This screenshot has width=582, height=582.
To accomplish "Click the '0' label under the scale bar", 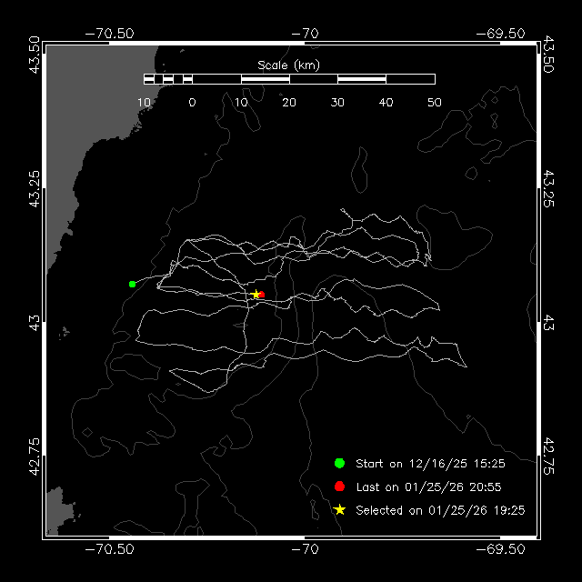I will click(192, 102).
